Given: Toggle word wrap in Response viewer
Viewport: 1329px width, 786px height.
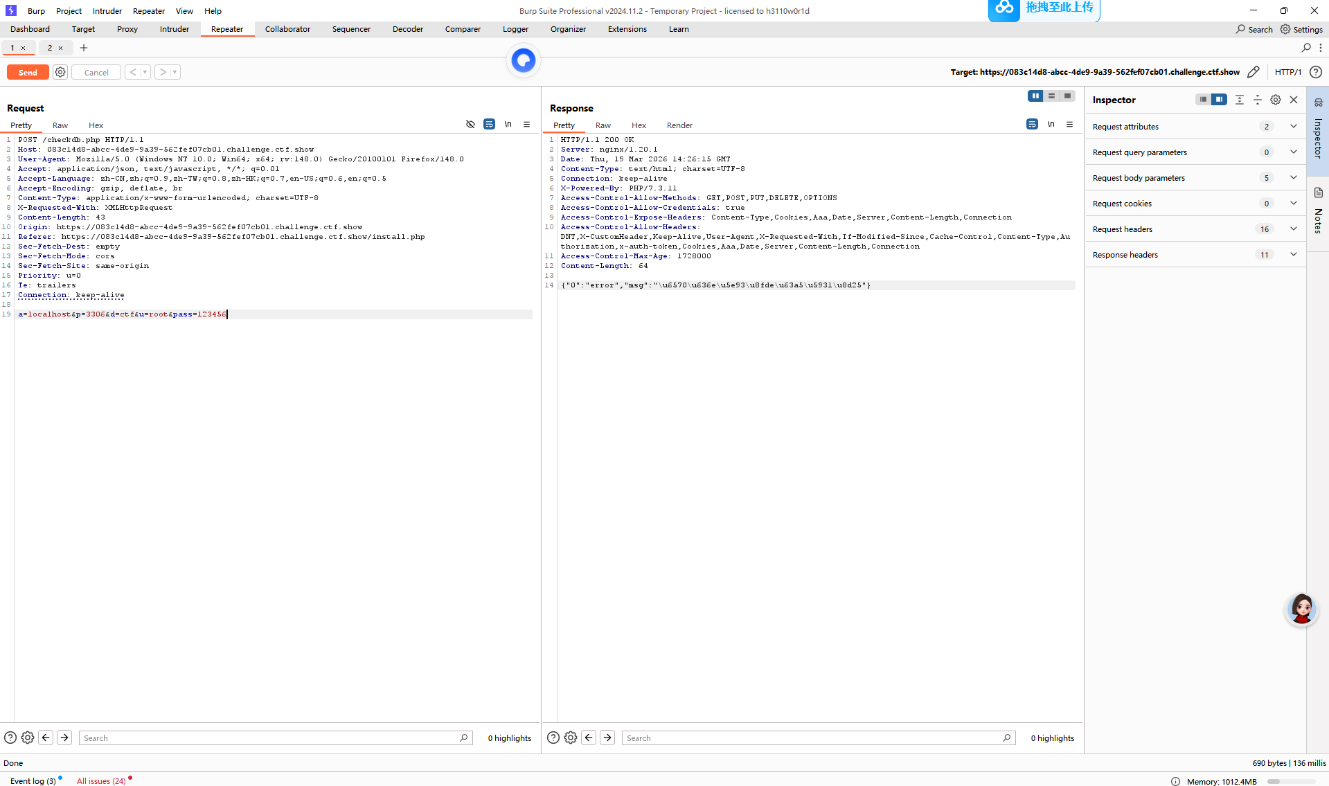Looking at the screenshot, I should pos(1032,125).
